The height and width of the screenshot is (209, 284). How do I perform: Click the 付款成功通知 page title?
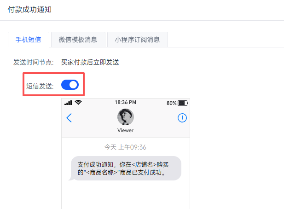tap(30, 10)
